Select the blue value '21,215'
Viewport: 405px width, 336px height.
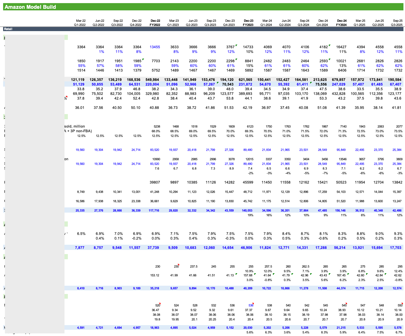(x=341, y=328)
